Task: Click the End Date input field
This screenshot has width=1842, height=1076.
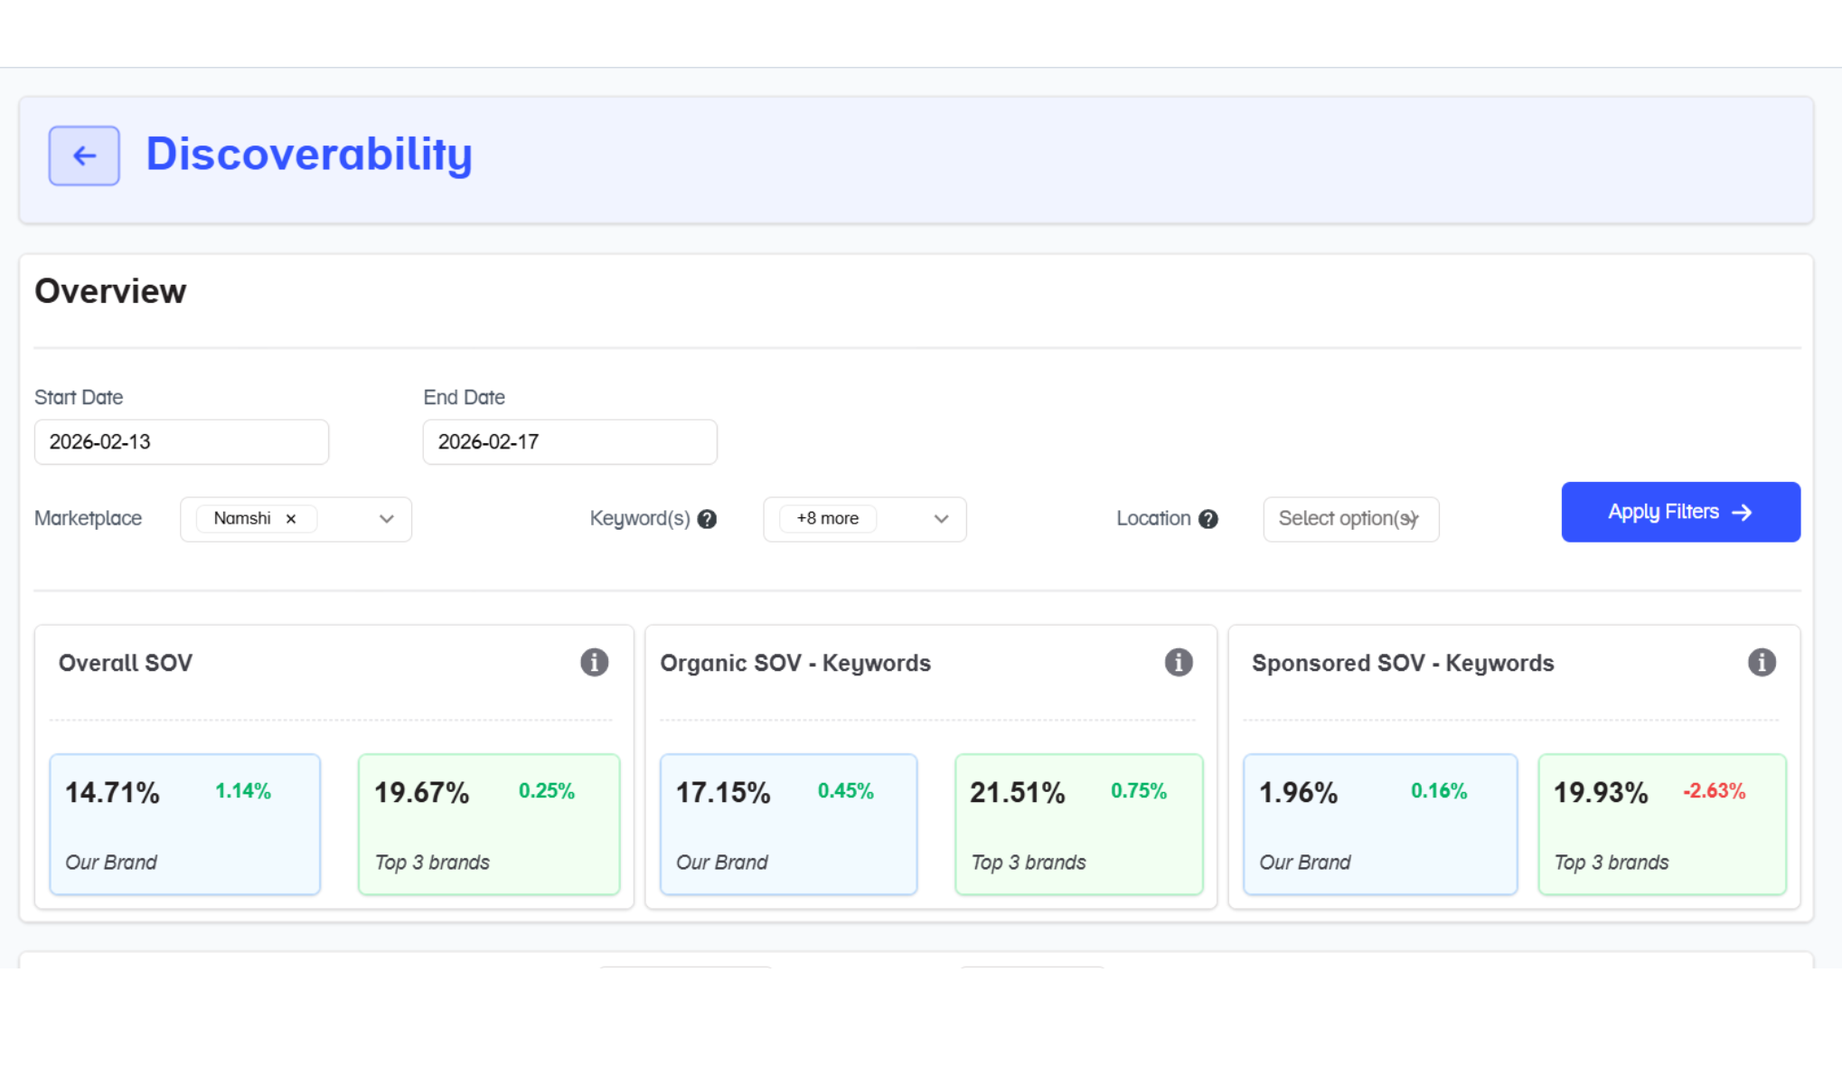Action: (569, 442)
